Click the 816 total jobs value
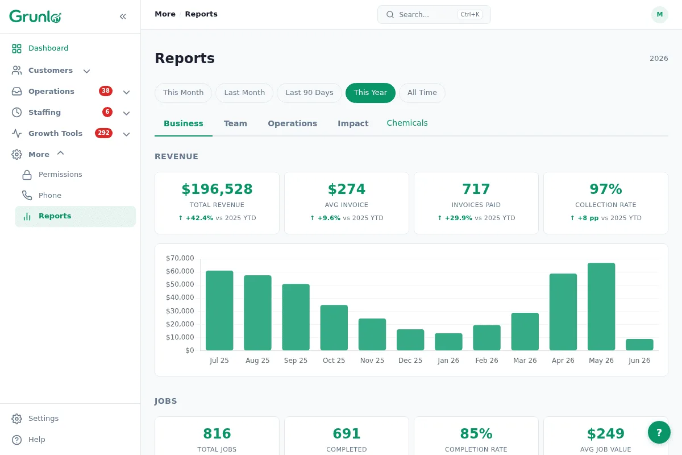Image resolution: width=682 pixels, height=455 pixels. coord(217,434)
